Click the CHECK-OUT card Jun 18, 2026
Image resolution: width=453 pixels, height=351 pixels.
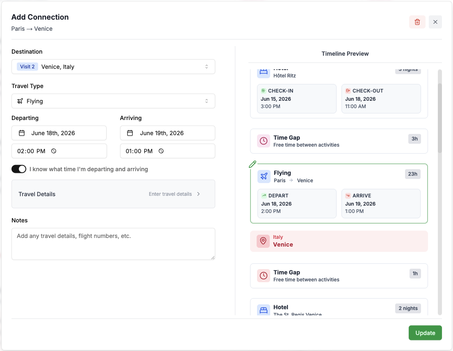381,99
